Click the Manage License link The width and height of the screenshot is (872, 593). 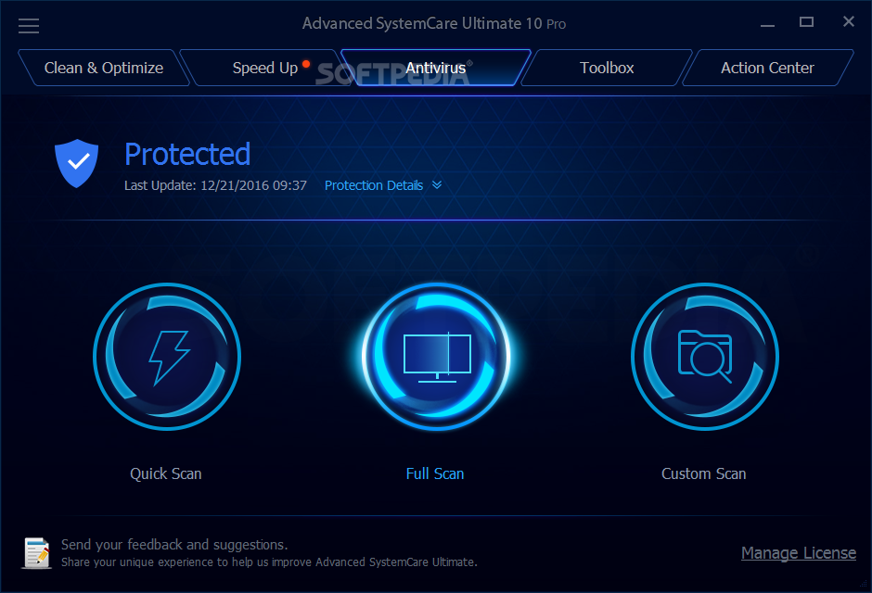(x=799, y=553)
